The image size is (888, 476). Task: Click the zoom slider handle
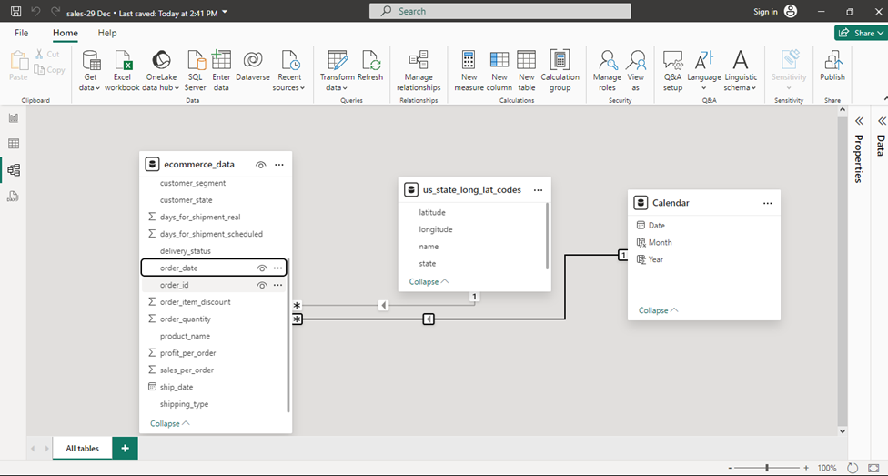pyautogui.click(x=767, y=468)
